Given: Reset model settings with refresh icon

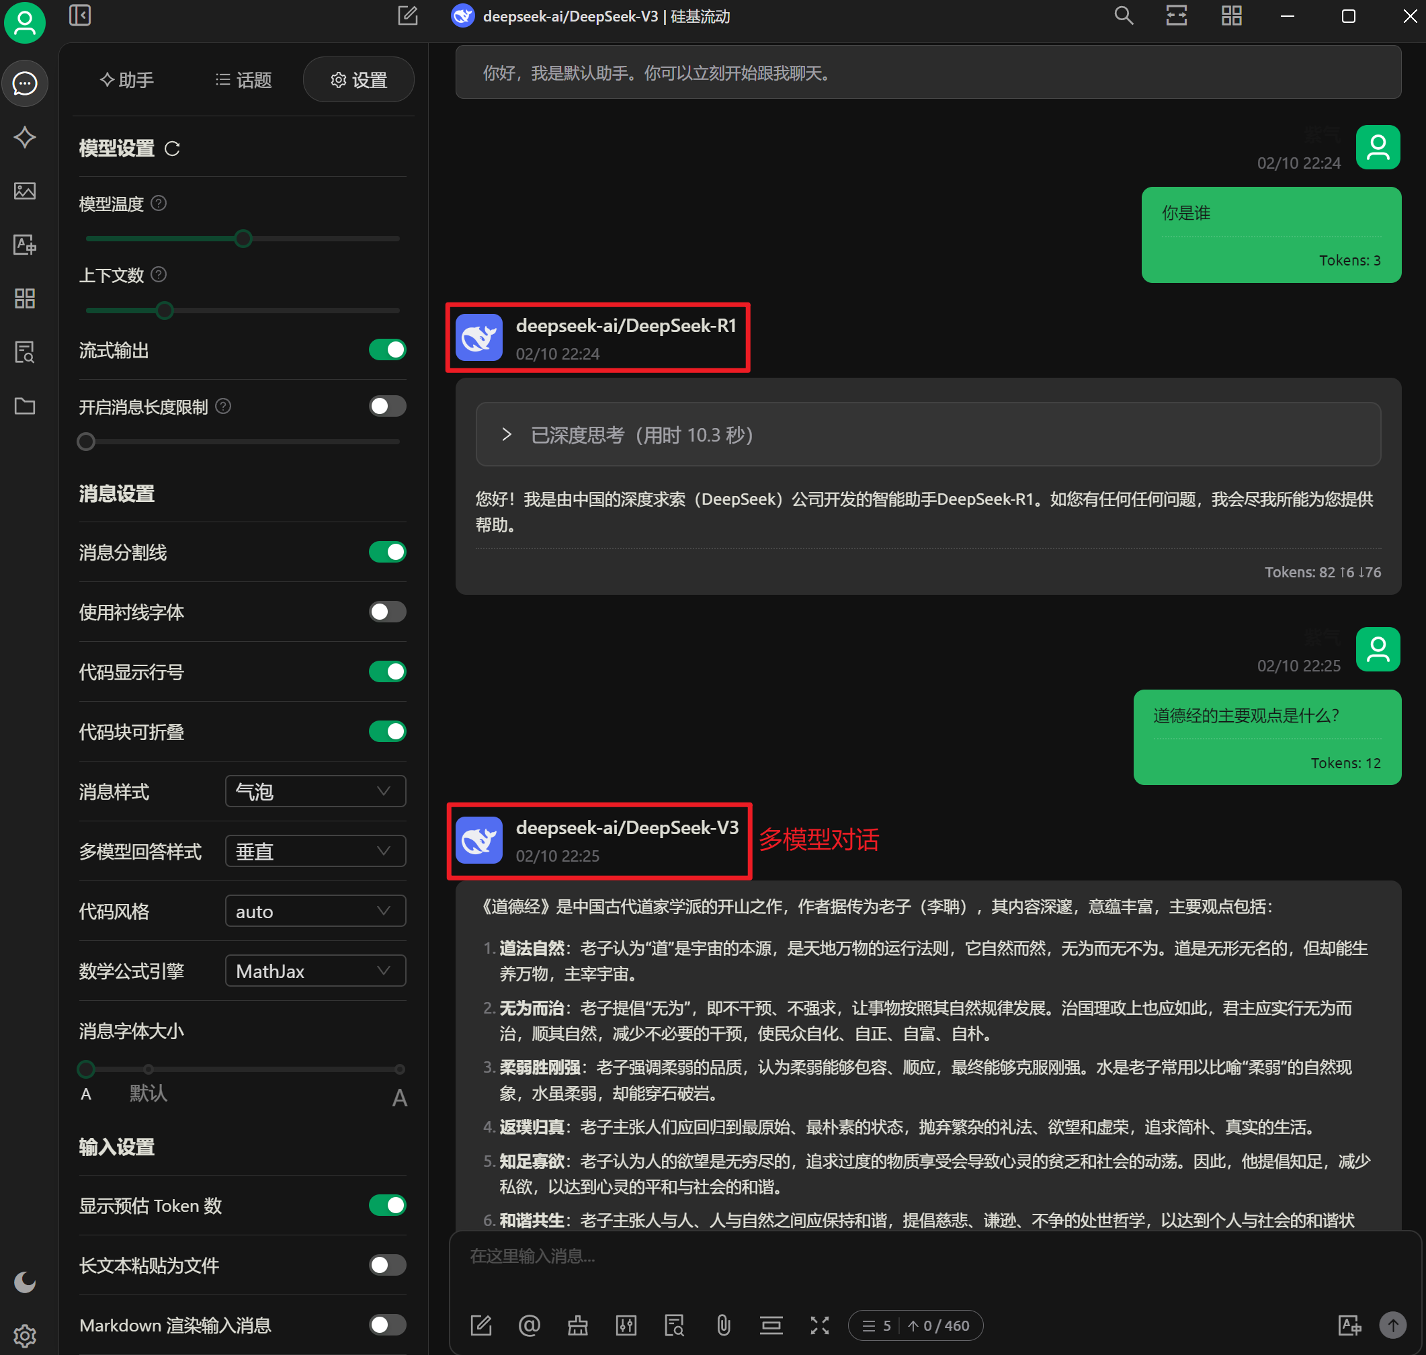Looking at the screenshot, I should point(172,149).
